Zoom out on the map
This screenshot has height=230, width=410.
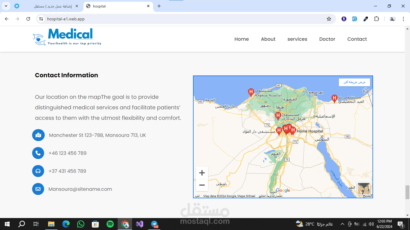coord(202,185)
